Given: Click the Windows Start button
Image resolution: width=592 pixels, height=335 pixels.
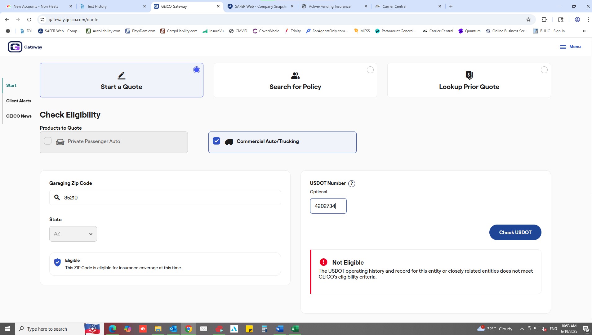Looking at the screenshot, I should pos(7,329).
